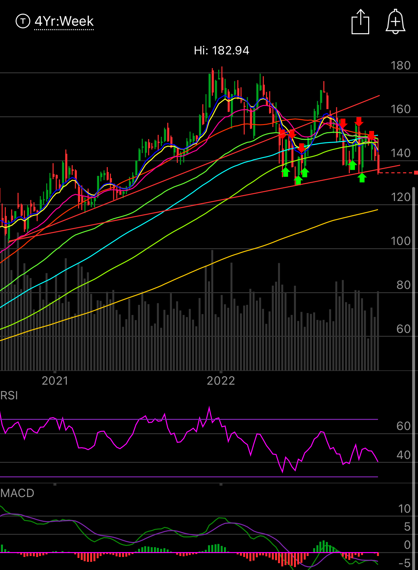Tap the 180 price axis label

tap(400, 65)
